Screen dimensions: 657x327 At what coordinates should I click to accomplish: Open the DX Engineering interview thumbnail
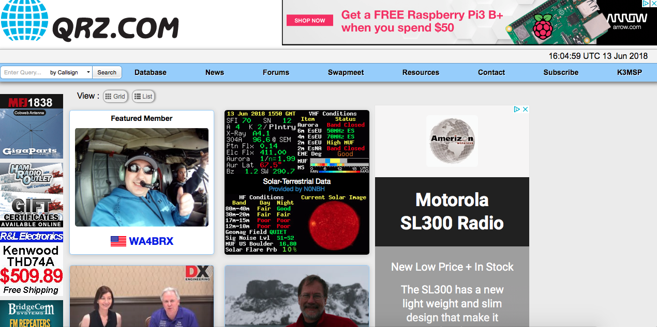point(142,296)
